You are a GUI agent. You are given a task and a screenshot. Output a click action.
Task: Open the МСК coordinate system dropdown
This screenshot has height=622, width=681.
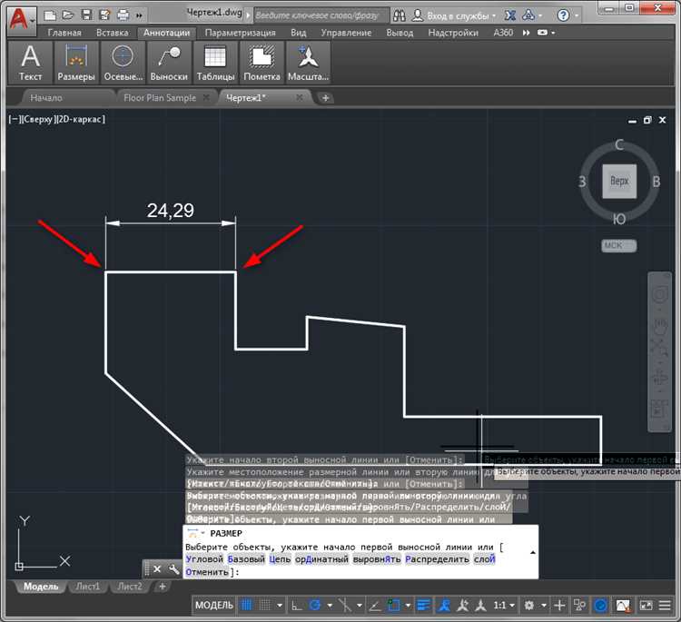click(x=619, y=246)
